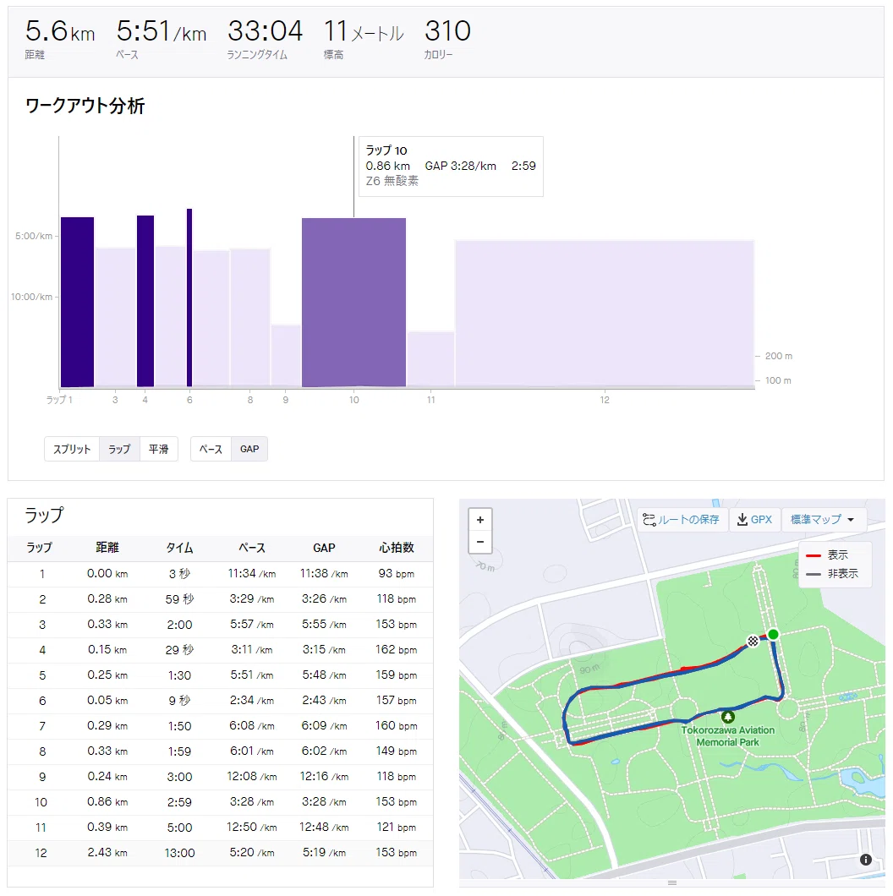This screenshot has width=893, height=896.
Task: Toggle the gray 非表示 legend entry
Action: point(832,574)
